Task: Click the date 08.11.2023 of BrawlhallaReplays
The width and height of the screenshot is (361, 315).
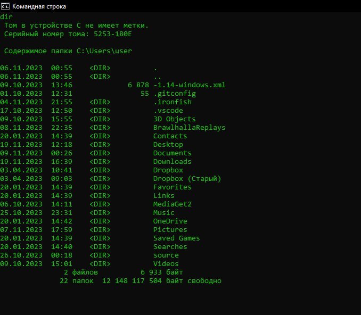Action: 21,128
